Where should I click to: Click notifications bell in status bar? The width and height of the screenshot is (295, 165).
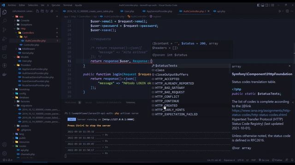(292, 160)
